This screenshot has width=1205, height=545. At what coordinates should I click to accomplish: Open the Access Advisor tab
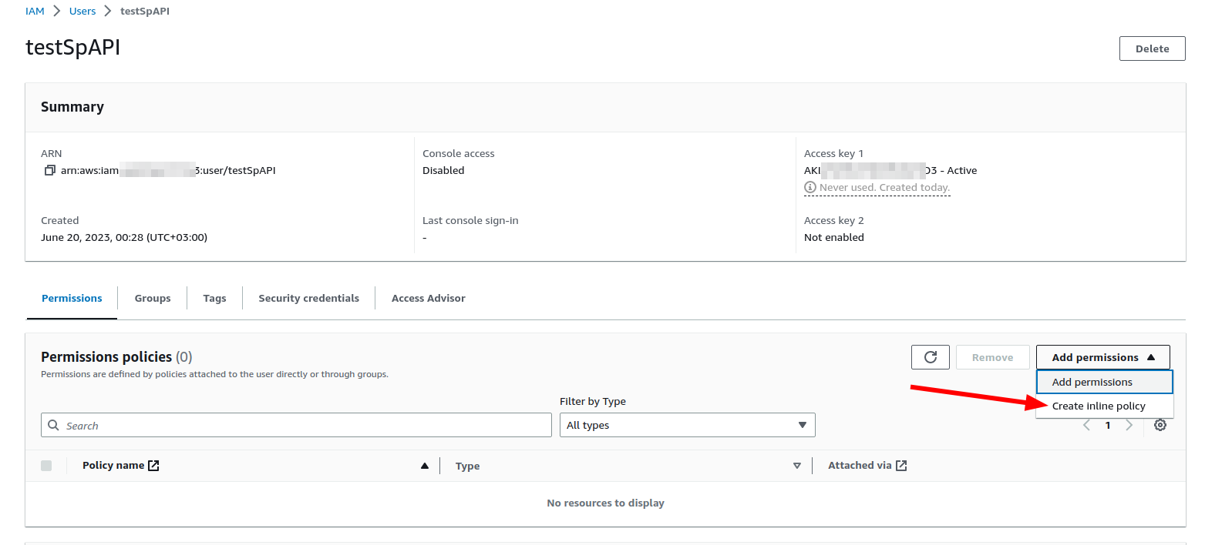[x=428, y=298]
